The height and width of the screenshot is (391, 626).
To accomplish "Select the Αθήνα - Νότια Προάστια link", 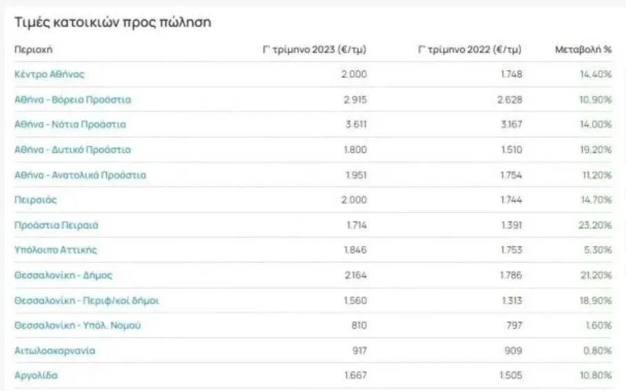I will (70, 125).
